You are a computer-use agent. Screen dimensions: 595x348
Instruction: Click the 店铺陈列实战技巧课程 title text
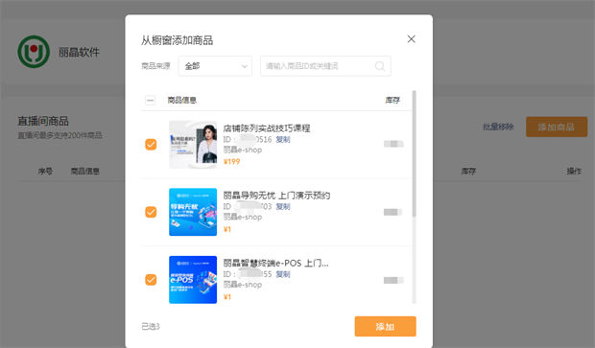tap(267, 128)
